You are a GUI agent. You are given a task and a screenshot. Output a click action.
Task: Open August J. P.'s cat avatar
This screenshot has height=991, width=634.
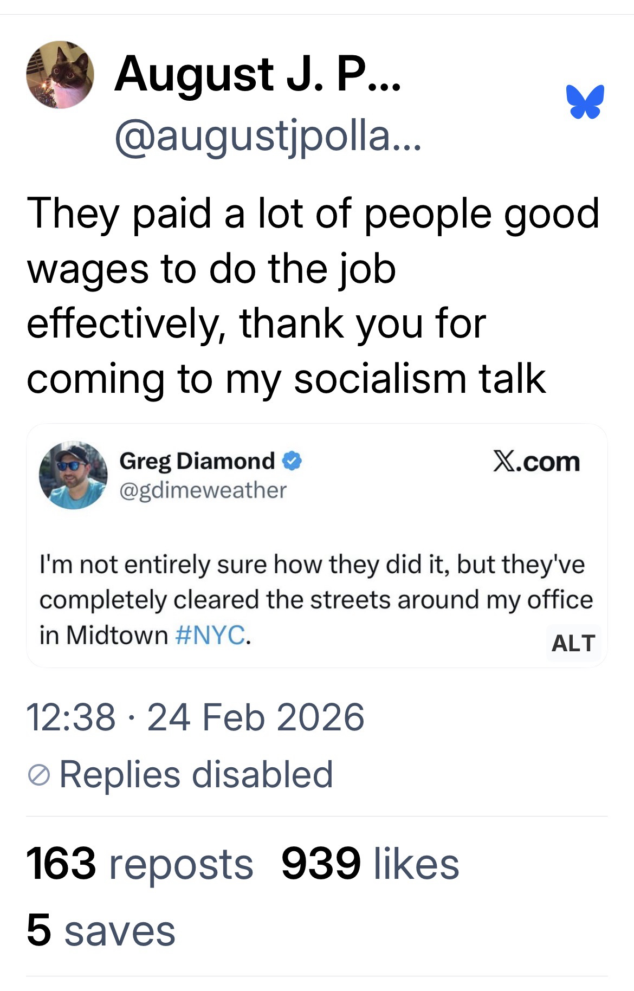click(60, 75)
